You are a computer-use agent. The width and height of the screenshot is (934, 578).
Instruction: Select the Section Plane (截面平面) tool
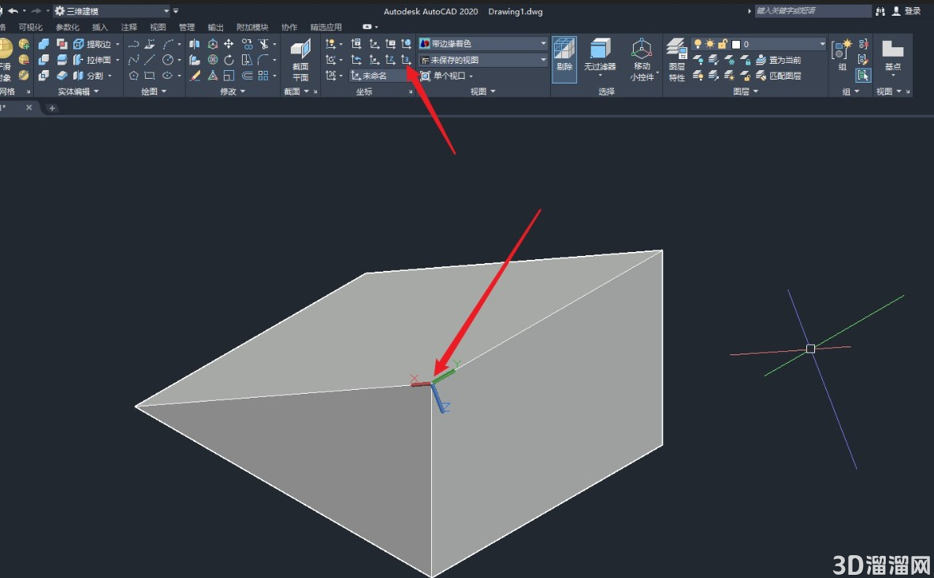(x=301, y=60)
